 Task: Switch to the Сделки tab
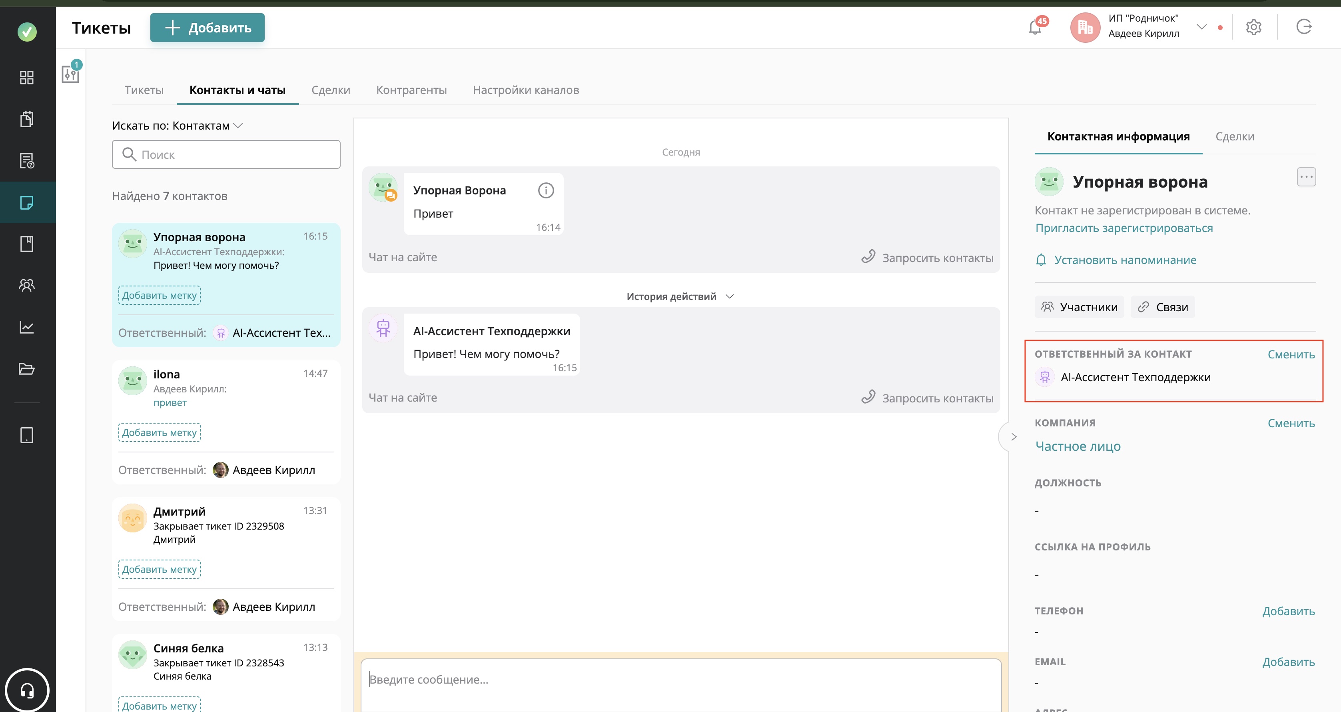331,90
